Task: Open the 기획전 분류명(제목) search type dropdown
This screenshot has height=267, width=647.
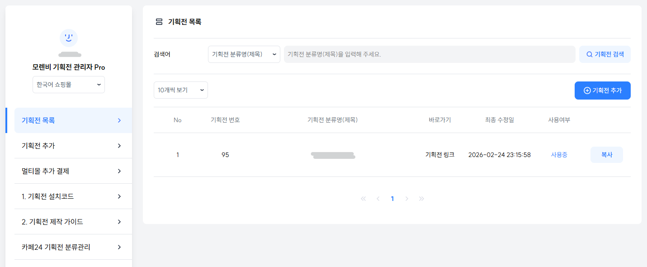Action: tap(244, 54)
